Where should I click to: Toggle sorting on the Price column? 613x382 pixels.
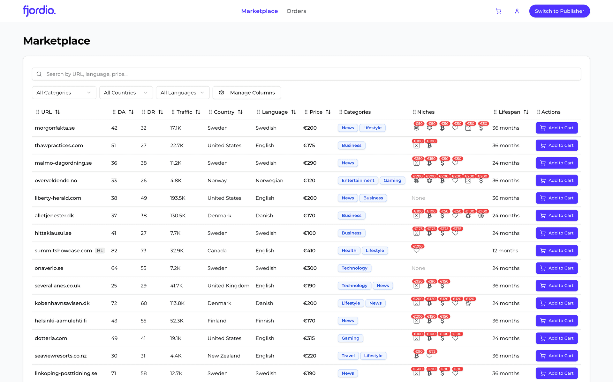(329, 112)
